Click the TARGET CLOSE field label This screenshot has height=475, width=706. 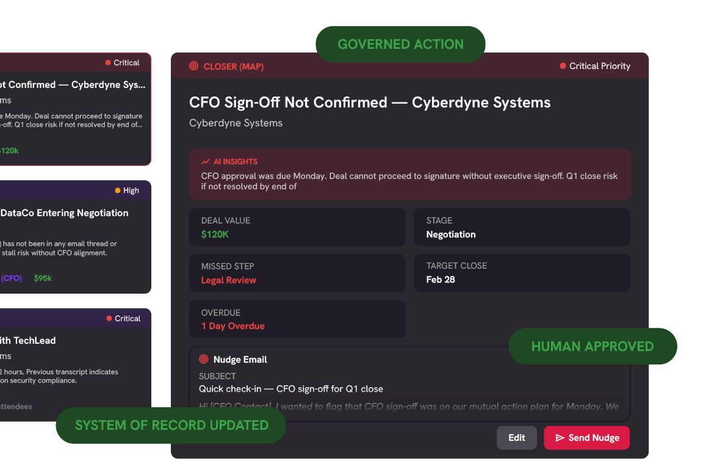pyautogui.click(x=456, y=266)
